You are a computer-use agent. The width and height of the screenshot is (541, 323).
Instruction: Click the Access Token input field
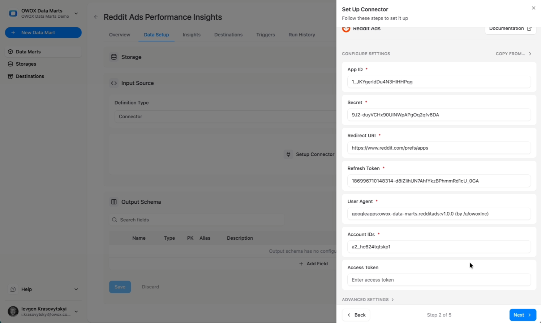pyautogui.click(x=438, y=280)
